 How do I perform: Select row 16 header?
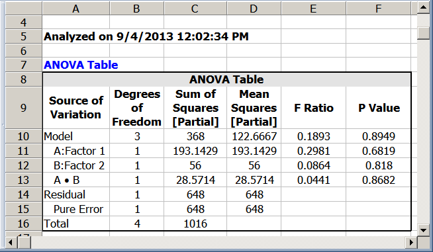[23, 224]
